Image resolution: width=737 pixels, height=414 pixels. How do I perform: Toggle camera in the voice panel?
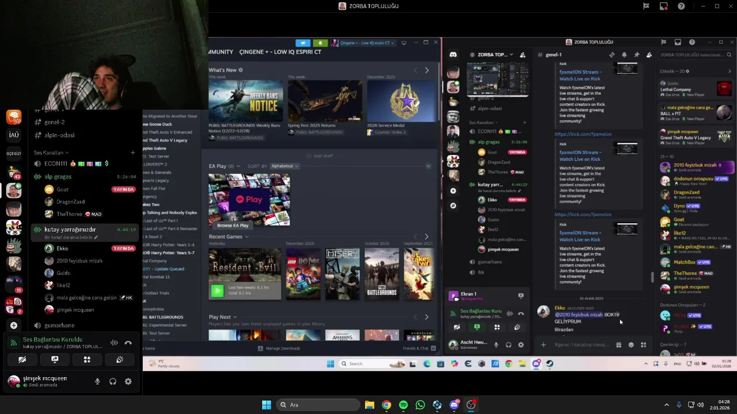coord(22,359)
